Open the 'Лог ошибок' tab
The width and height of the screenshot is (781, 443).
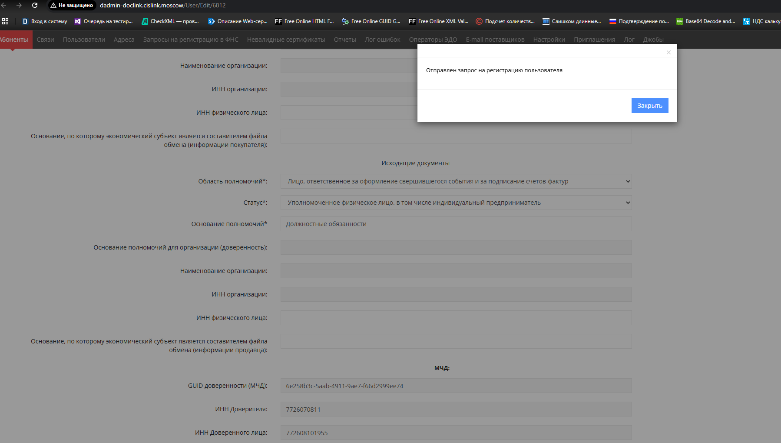tap(383, 40)
